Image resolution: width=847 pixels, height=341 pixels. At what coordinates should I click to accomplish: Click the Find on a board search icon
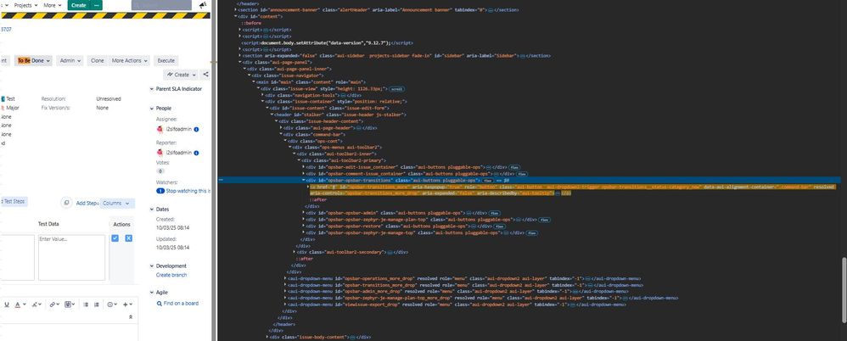click(x=160, y=303)
